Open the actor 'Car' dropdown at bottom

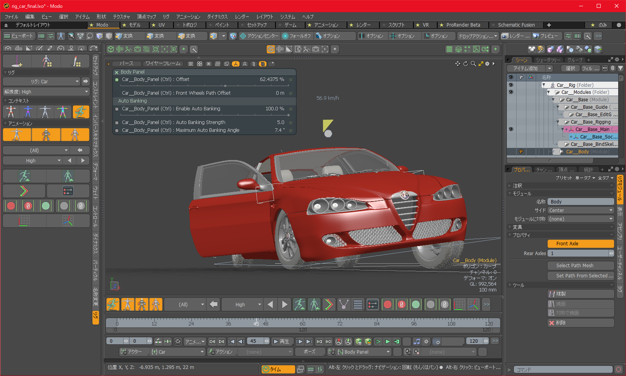[x=178, y=352]
